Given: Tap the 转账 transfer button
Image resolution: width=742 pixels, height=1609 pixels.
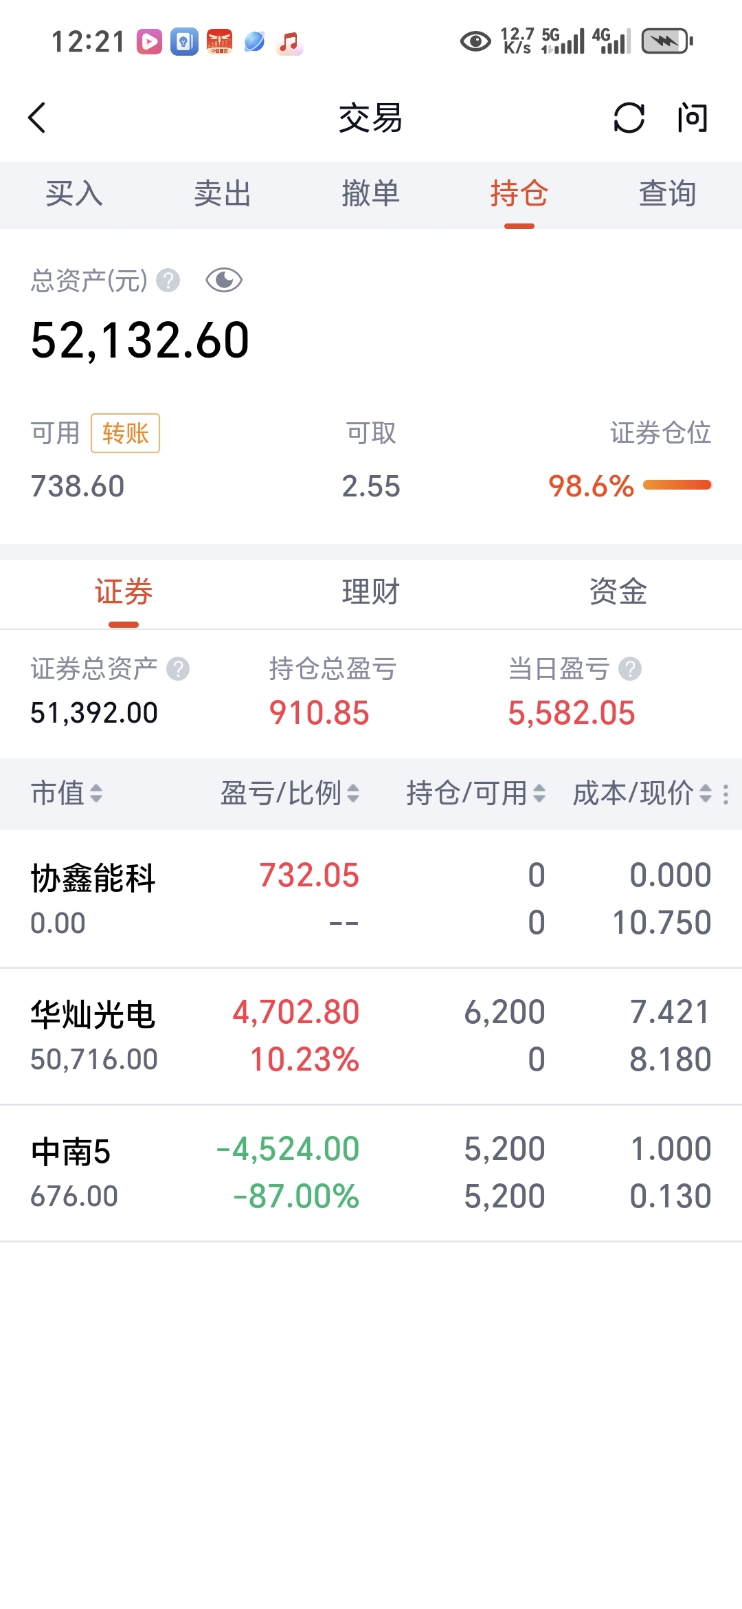Looking at the screenshot, I should (126, 433).
